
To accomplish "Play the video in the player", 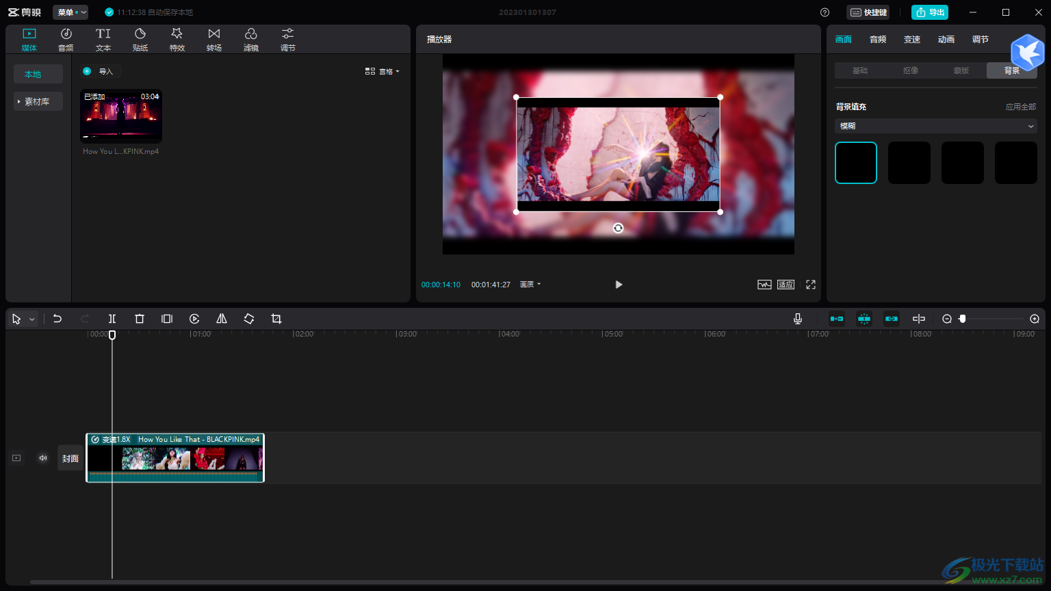I will pos(619,285).
